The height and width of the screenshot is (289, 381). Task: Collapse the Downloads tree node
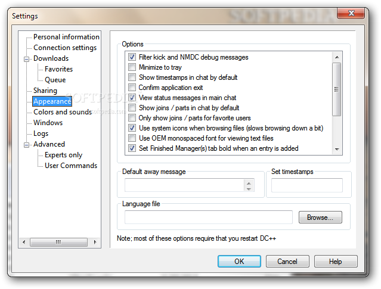[26, 59]
